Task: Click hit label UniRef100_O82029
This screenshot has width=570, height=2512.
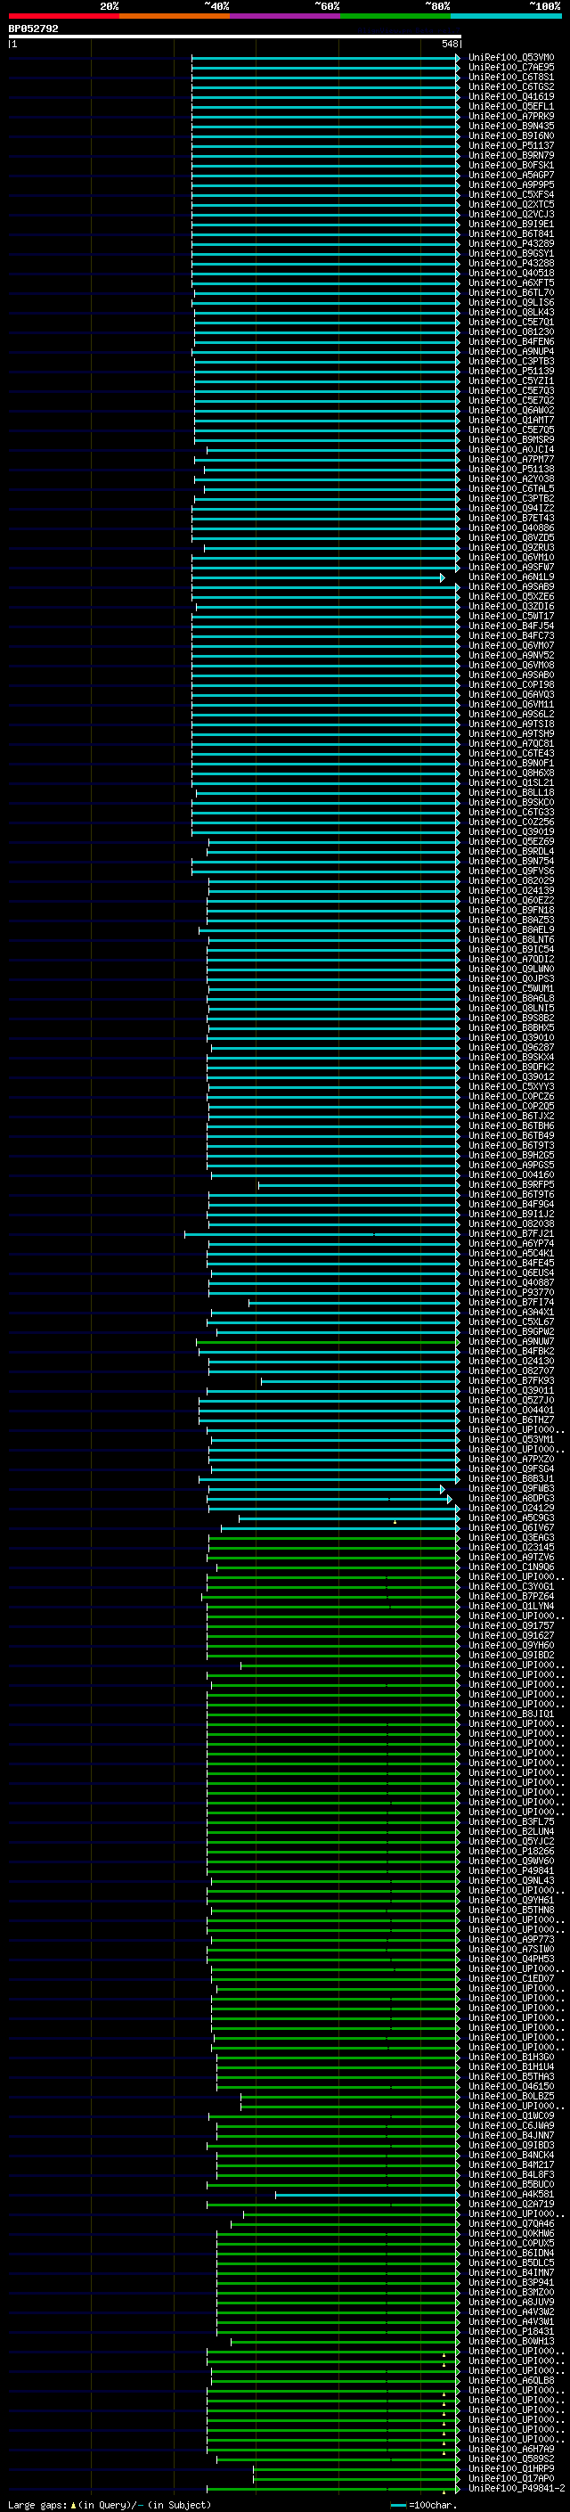Action: tap(510, 880)
